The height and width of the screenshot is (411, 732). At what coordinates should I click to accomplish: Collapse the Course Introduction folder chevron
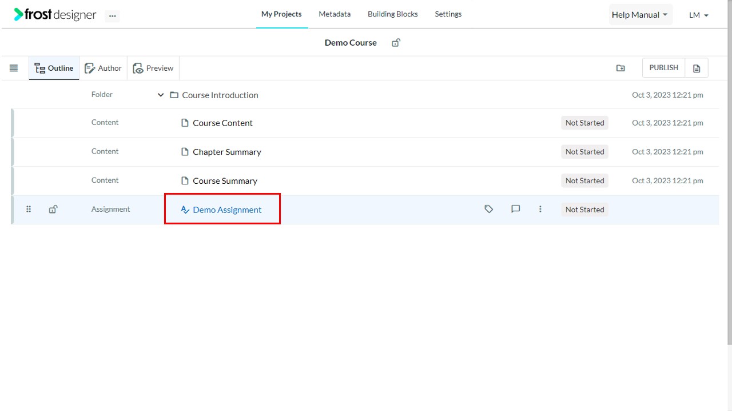(161, 95)
